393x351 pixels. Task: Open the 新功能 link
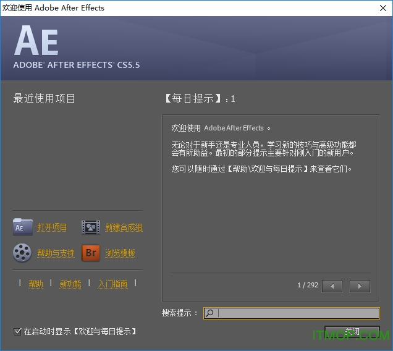[70, 284]
